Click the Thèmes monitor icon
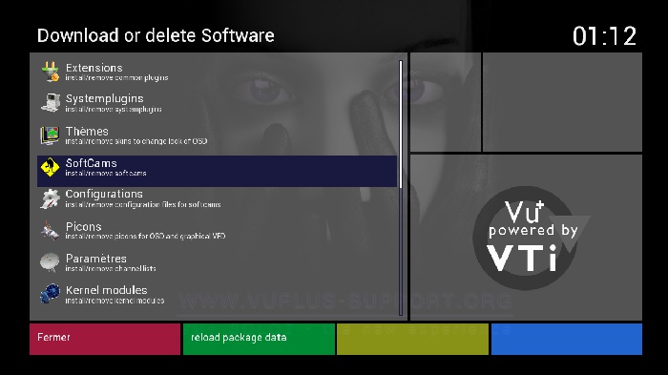668x375 pixels. pos(50,135)
